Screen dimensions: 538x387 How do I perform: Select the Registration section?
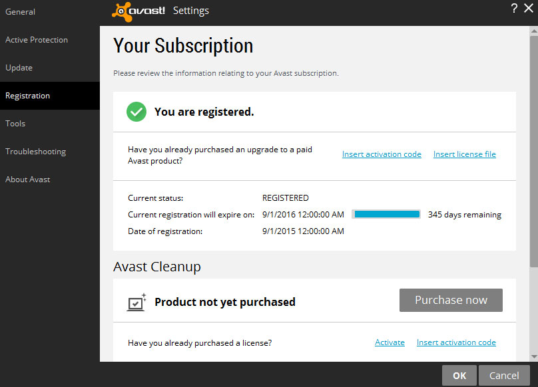click(x=50, y=96)
